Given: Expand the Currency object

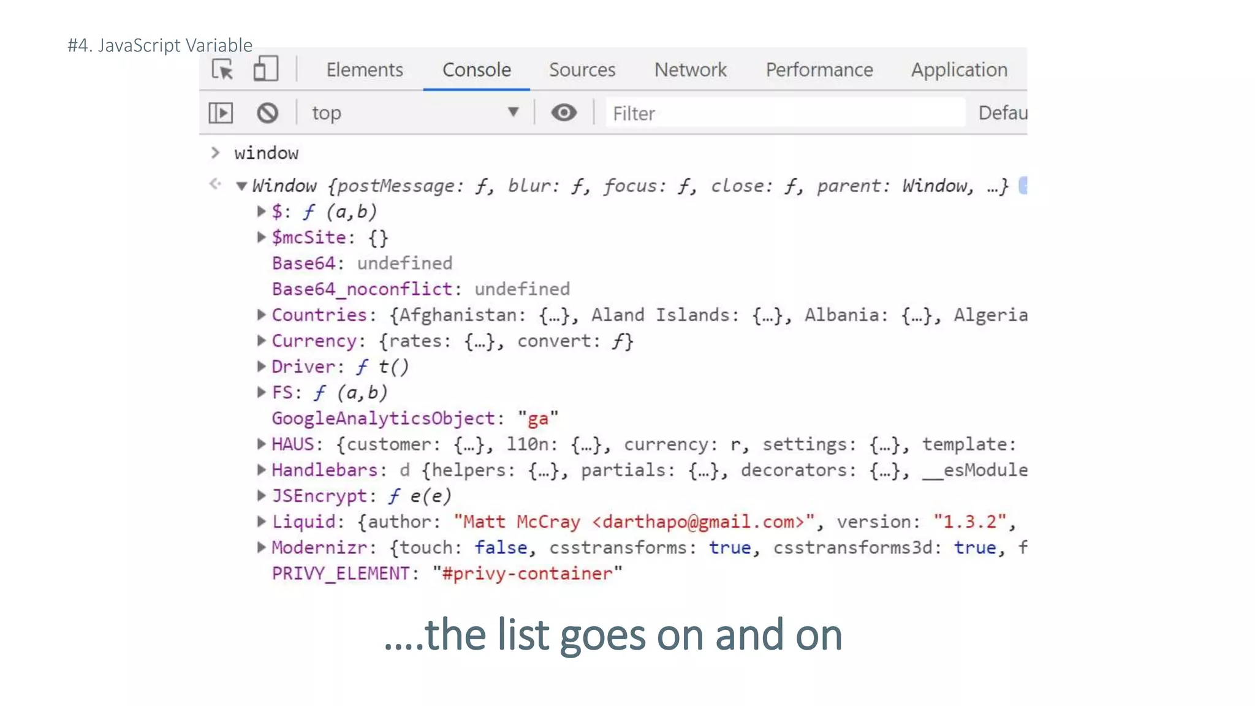Looking at the screenshot, I should click(x=262, y=341).
